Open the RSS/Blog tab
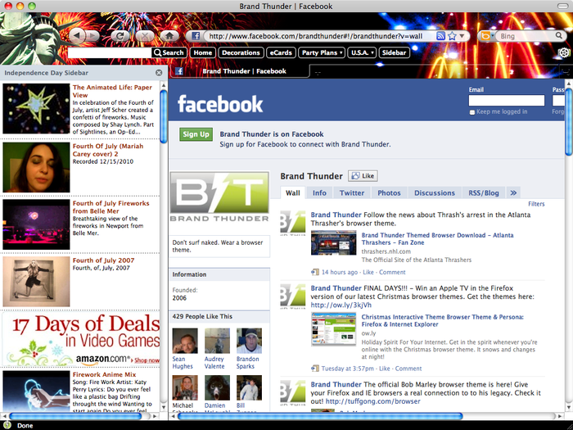The image size is (573, 430). [484, 192]
